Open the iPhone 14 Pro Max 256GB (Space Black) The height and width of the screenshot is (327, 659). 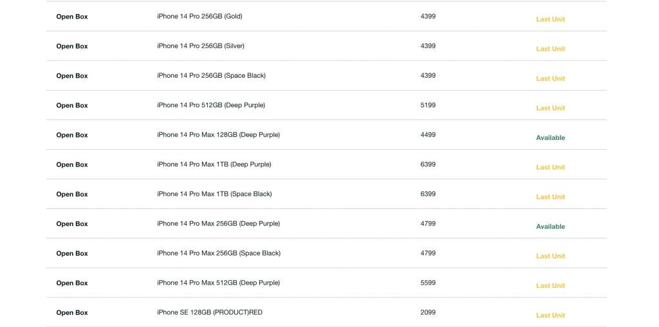point(219,253)
